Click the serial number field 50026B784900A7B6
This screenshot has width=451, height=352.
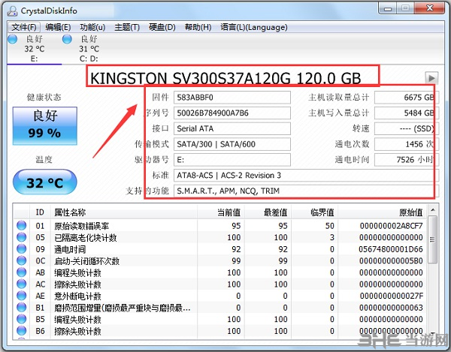tap(232, 113)
